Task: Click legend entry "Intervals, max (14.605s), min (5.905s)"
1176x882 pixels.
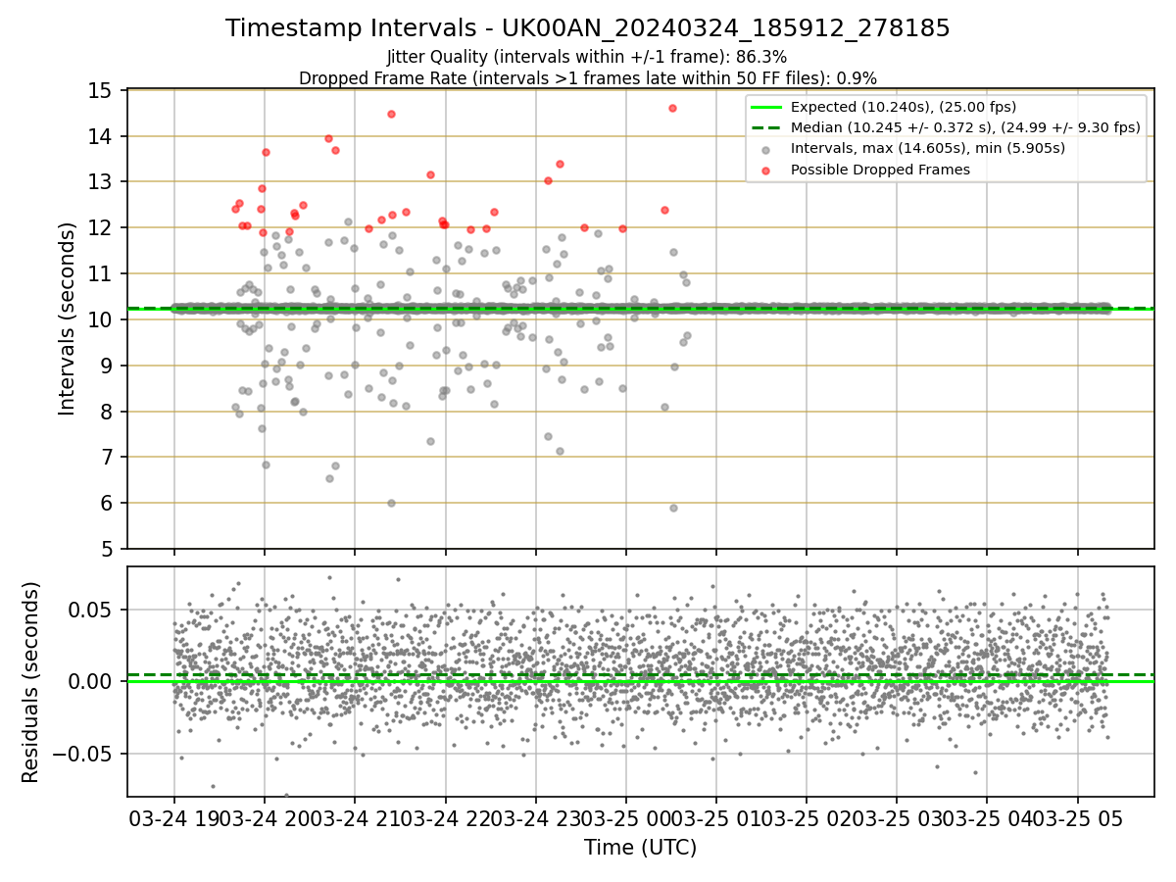Action: (928, 149)
